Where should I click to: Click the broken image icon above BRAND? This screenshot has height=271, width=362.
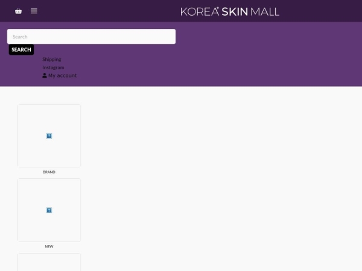click(x=49, y=135)
